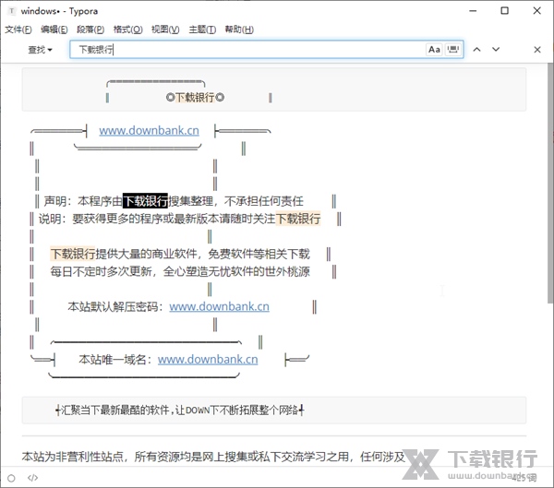Open the 视图(V) menu
Viewport: 554px width, 488px height.
[165, 30]
